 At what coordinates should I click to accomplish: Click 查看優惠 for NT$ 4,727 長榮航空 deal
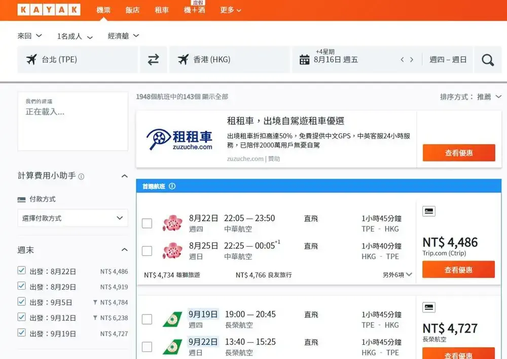coord(458,353)
